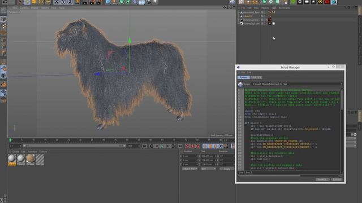
Task: Go to end of animation button
Action: [180, 146]
